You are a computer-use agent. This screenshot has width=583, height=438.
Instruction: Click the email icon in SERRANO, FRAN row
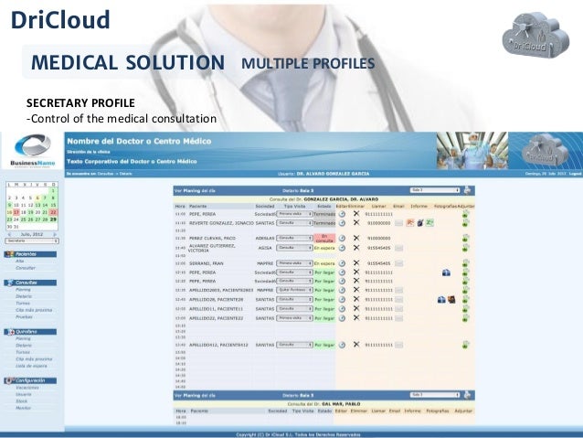pos(398,263)
